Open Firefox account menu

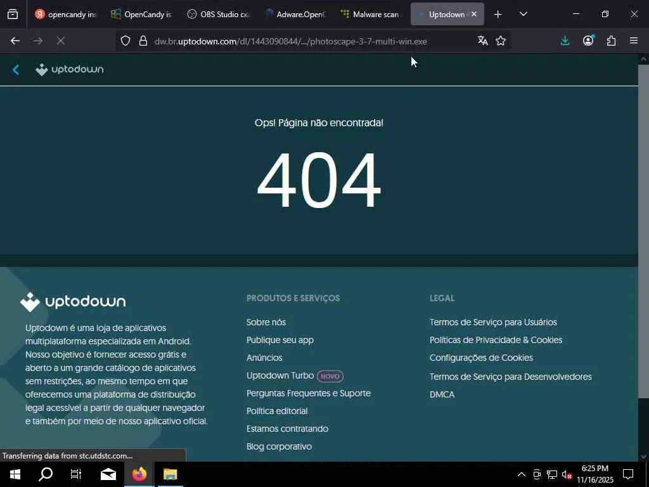tap(588, 41)
